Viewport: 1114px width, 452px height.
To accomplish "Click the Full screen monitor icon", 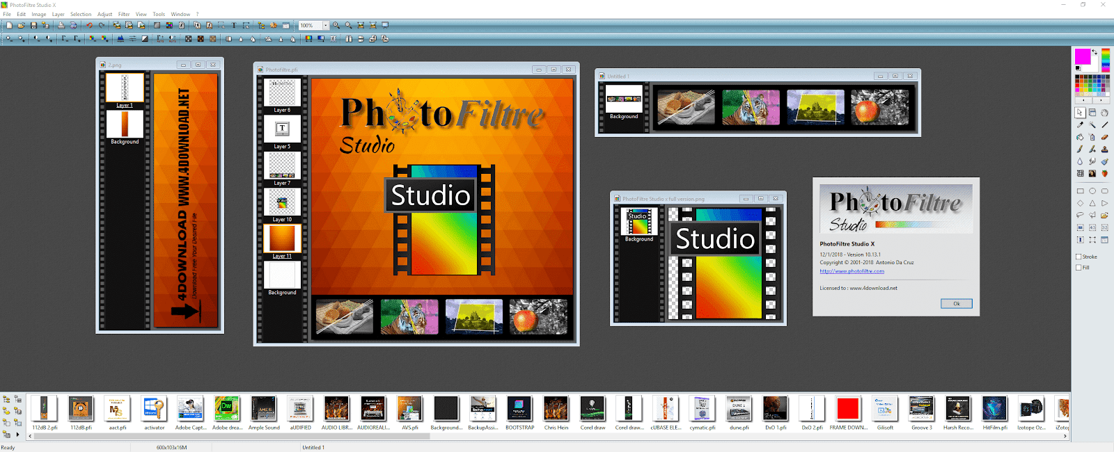I will pos(385,25).
